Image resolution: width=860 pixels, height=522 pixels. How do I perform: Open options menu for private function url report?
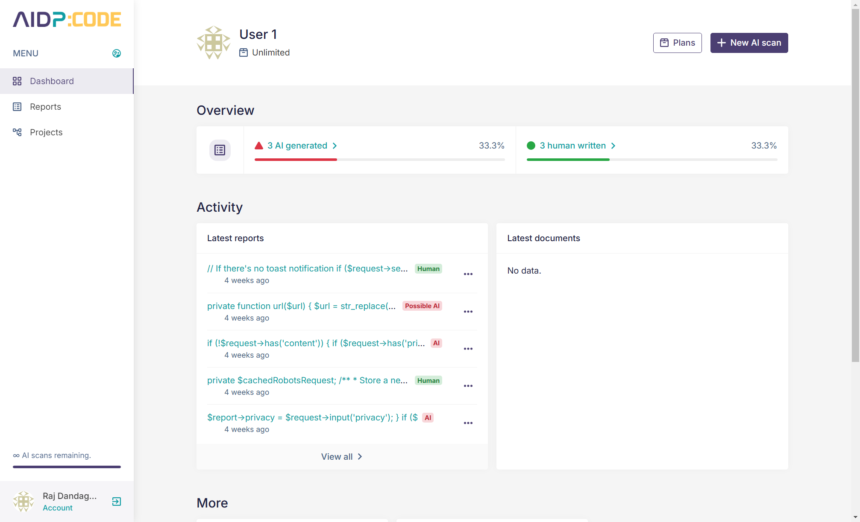coord(468,312)
